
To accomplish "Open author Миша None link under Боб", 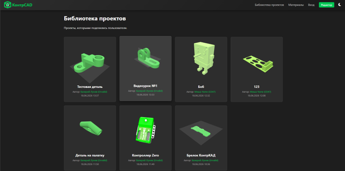I will 205,92.
